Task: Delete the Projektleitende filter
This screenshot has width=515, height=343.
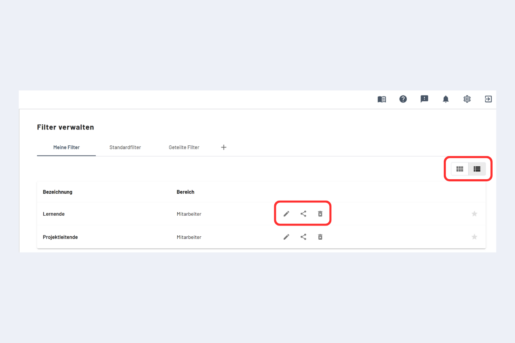Action: coord(320,237)
